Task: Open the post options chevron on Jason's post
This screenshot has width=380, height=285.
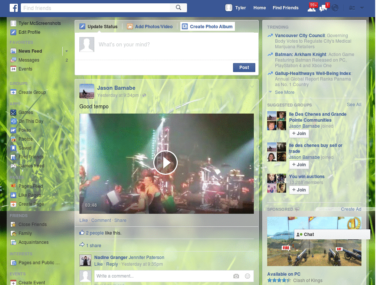Action: tap(252, 86)
